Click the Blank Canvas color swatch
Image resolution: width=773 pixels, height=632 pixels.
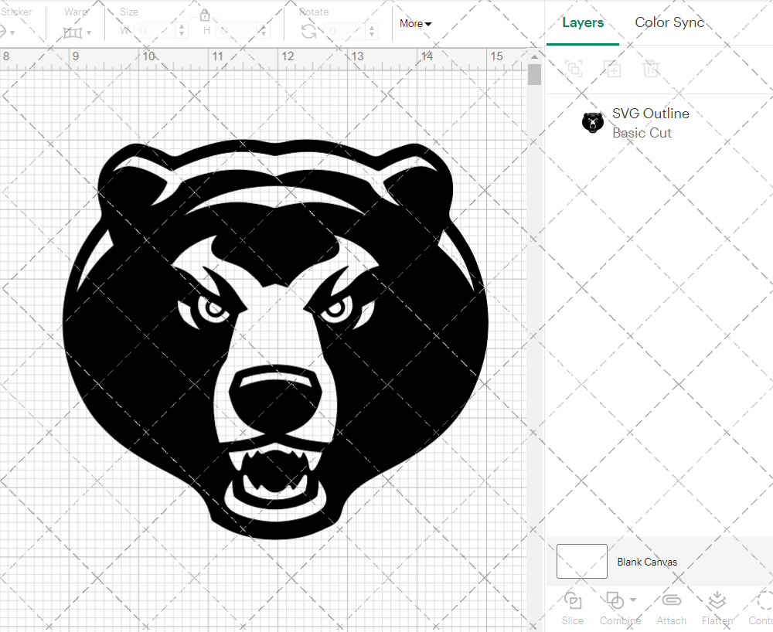click(581, 562)
